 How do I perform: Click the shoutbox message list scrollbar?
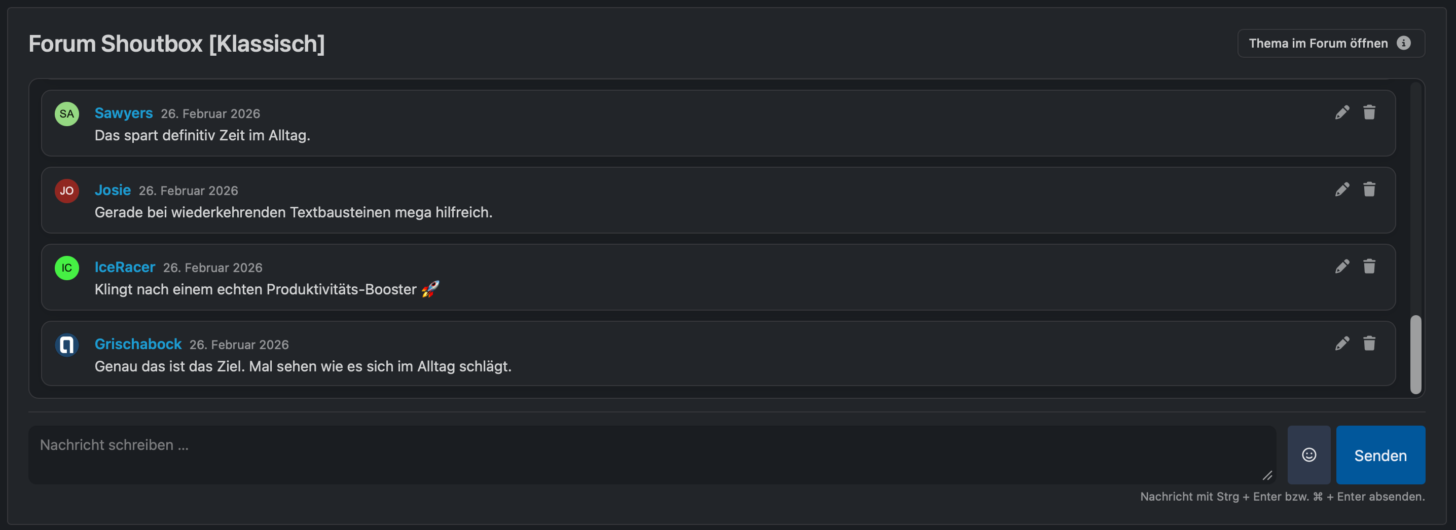pos(1415,354)
